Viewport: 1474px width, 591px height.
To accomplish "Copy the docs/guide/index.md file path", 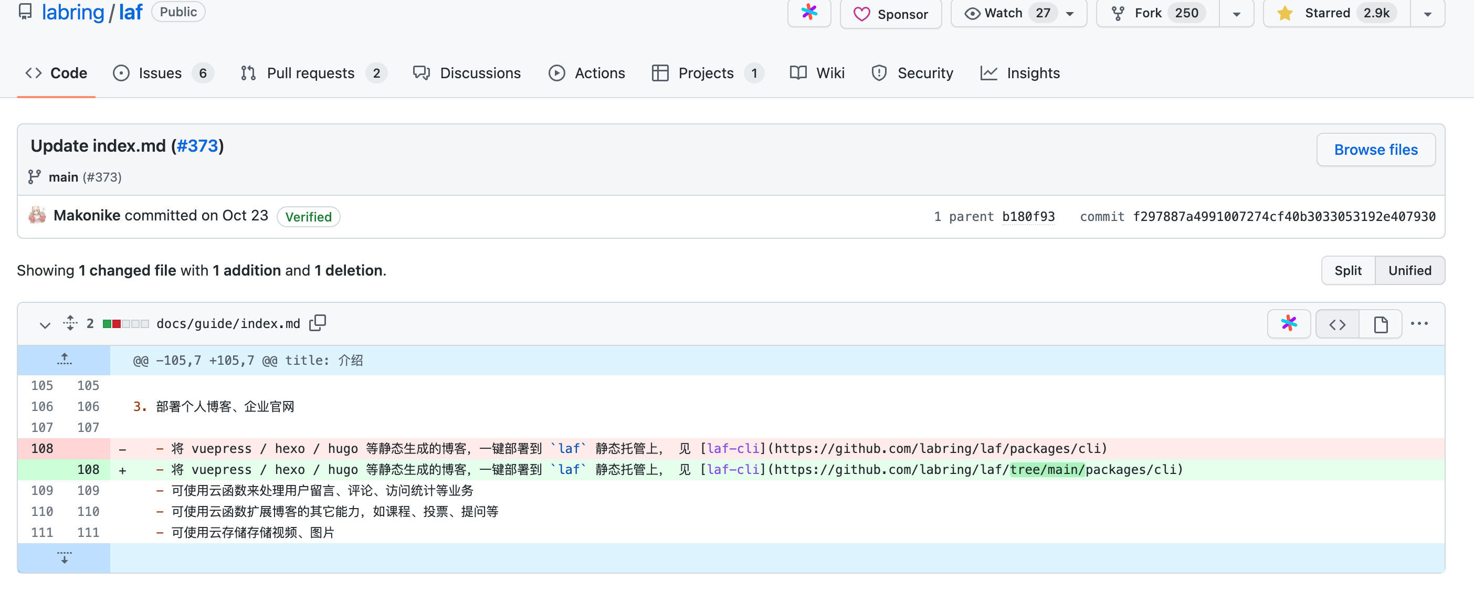I will click(318, 323).
